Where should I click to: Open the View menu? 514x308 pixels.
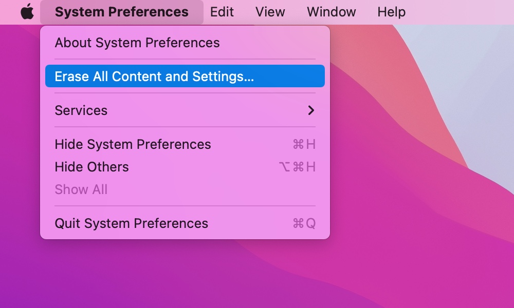(x=270, y=12)
